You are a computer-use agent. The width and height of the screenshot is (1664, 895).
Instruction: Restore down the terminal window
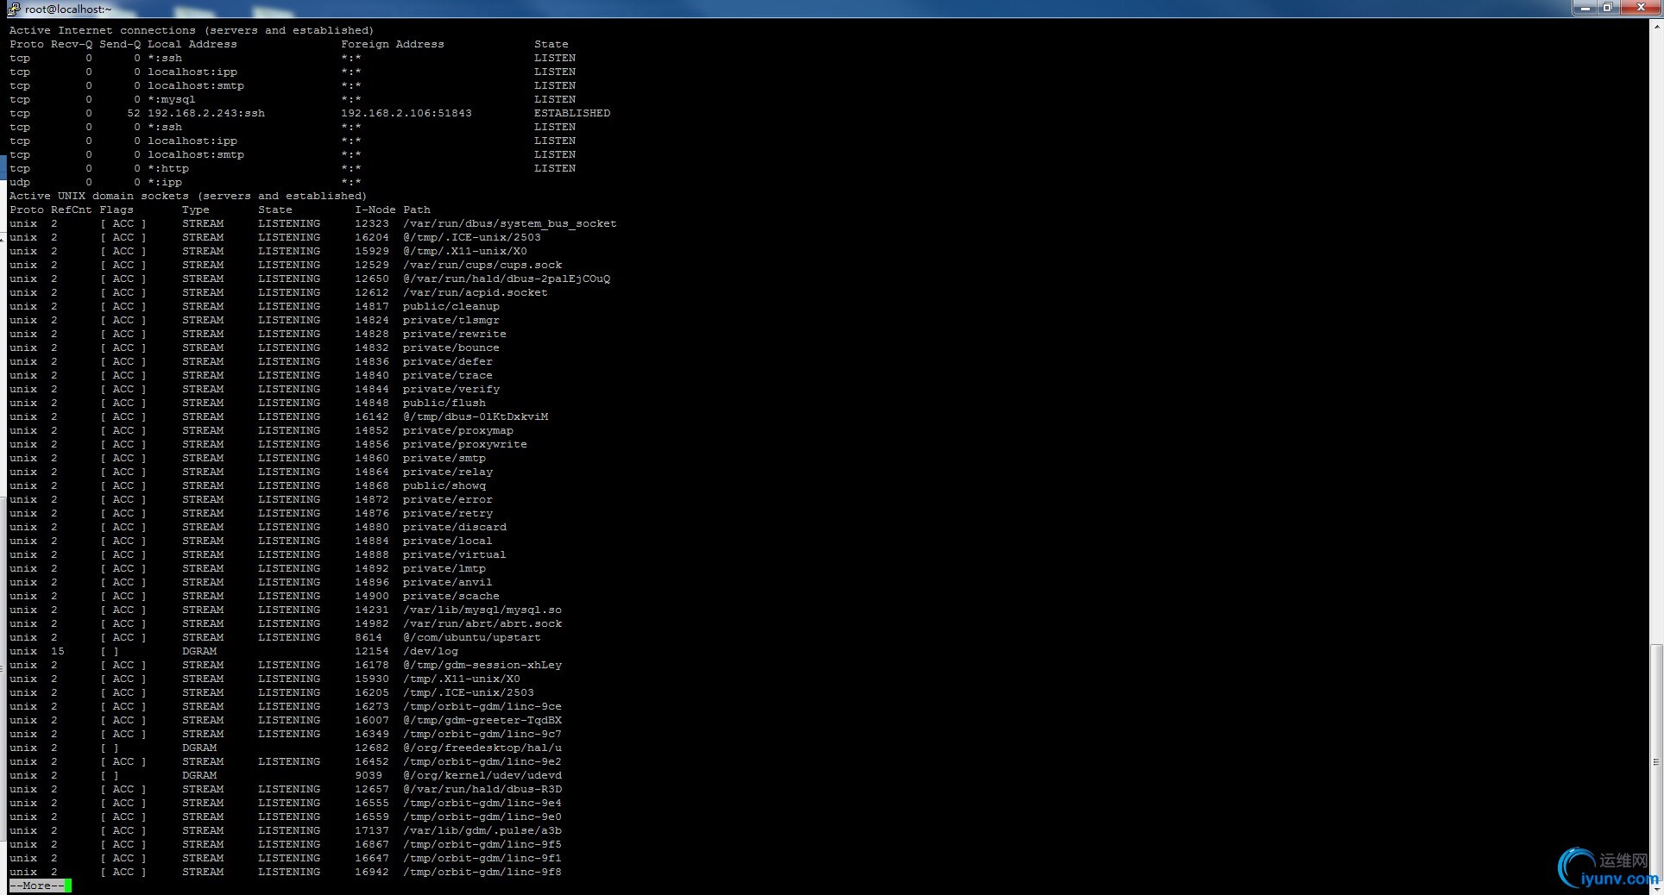click(x=1608, y=7)
